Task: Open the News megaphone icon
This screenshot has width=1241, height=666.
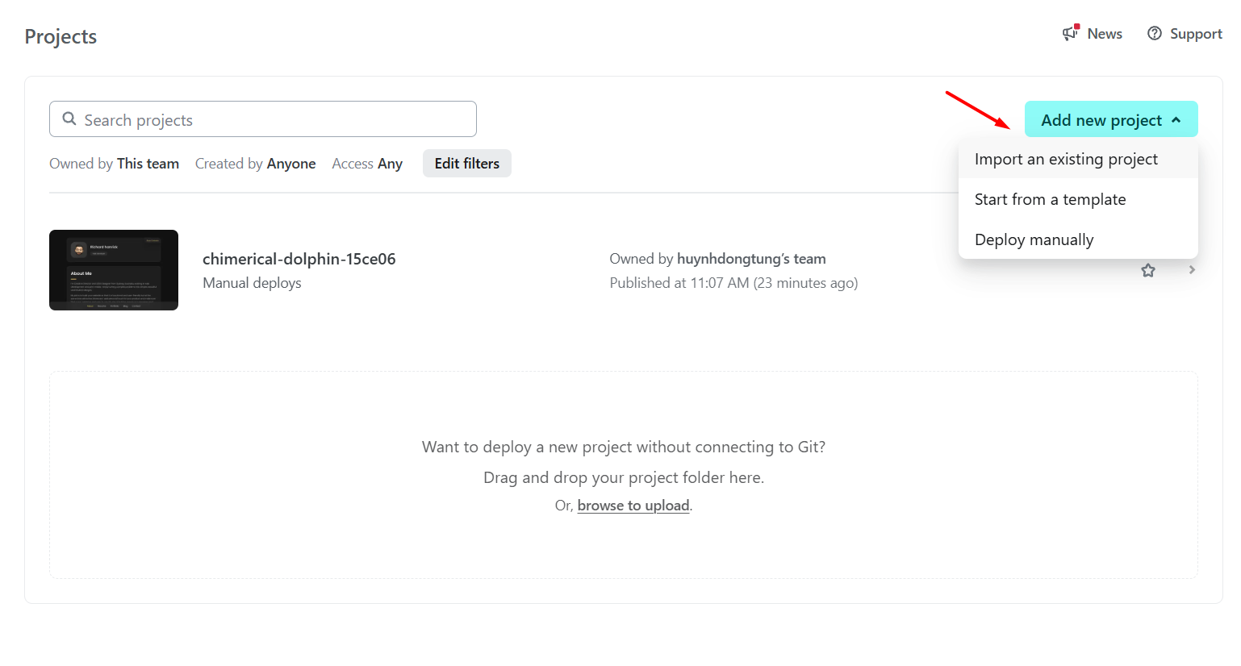Action: (1070, 34)
